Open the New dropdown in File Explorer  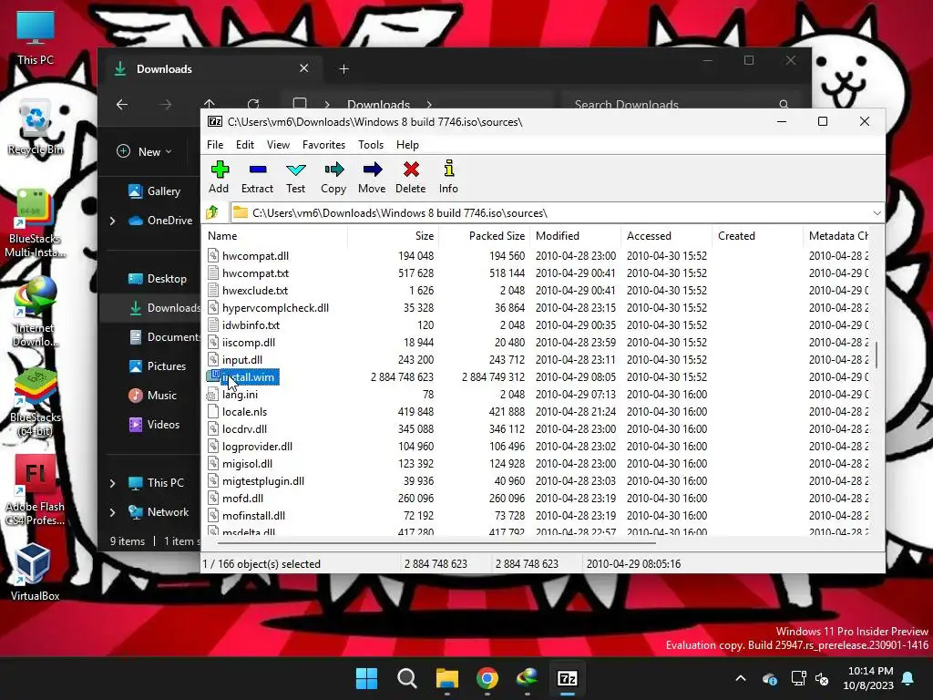(x=145, y=151)
